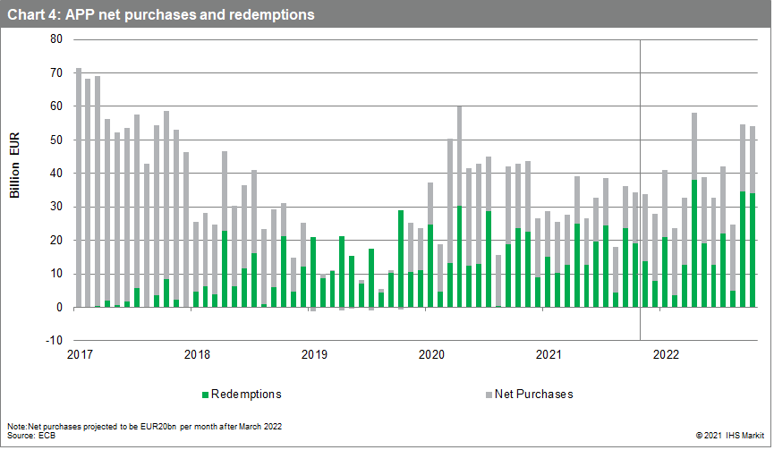Click the 80 value on the y-axis

pos(55,39)
